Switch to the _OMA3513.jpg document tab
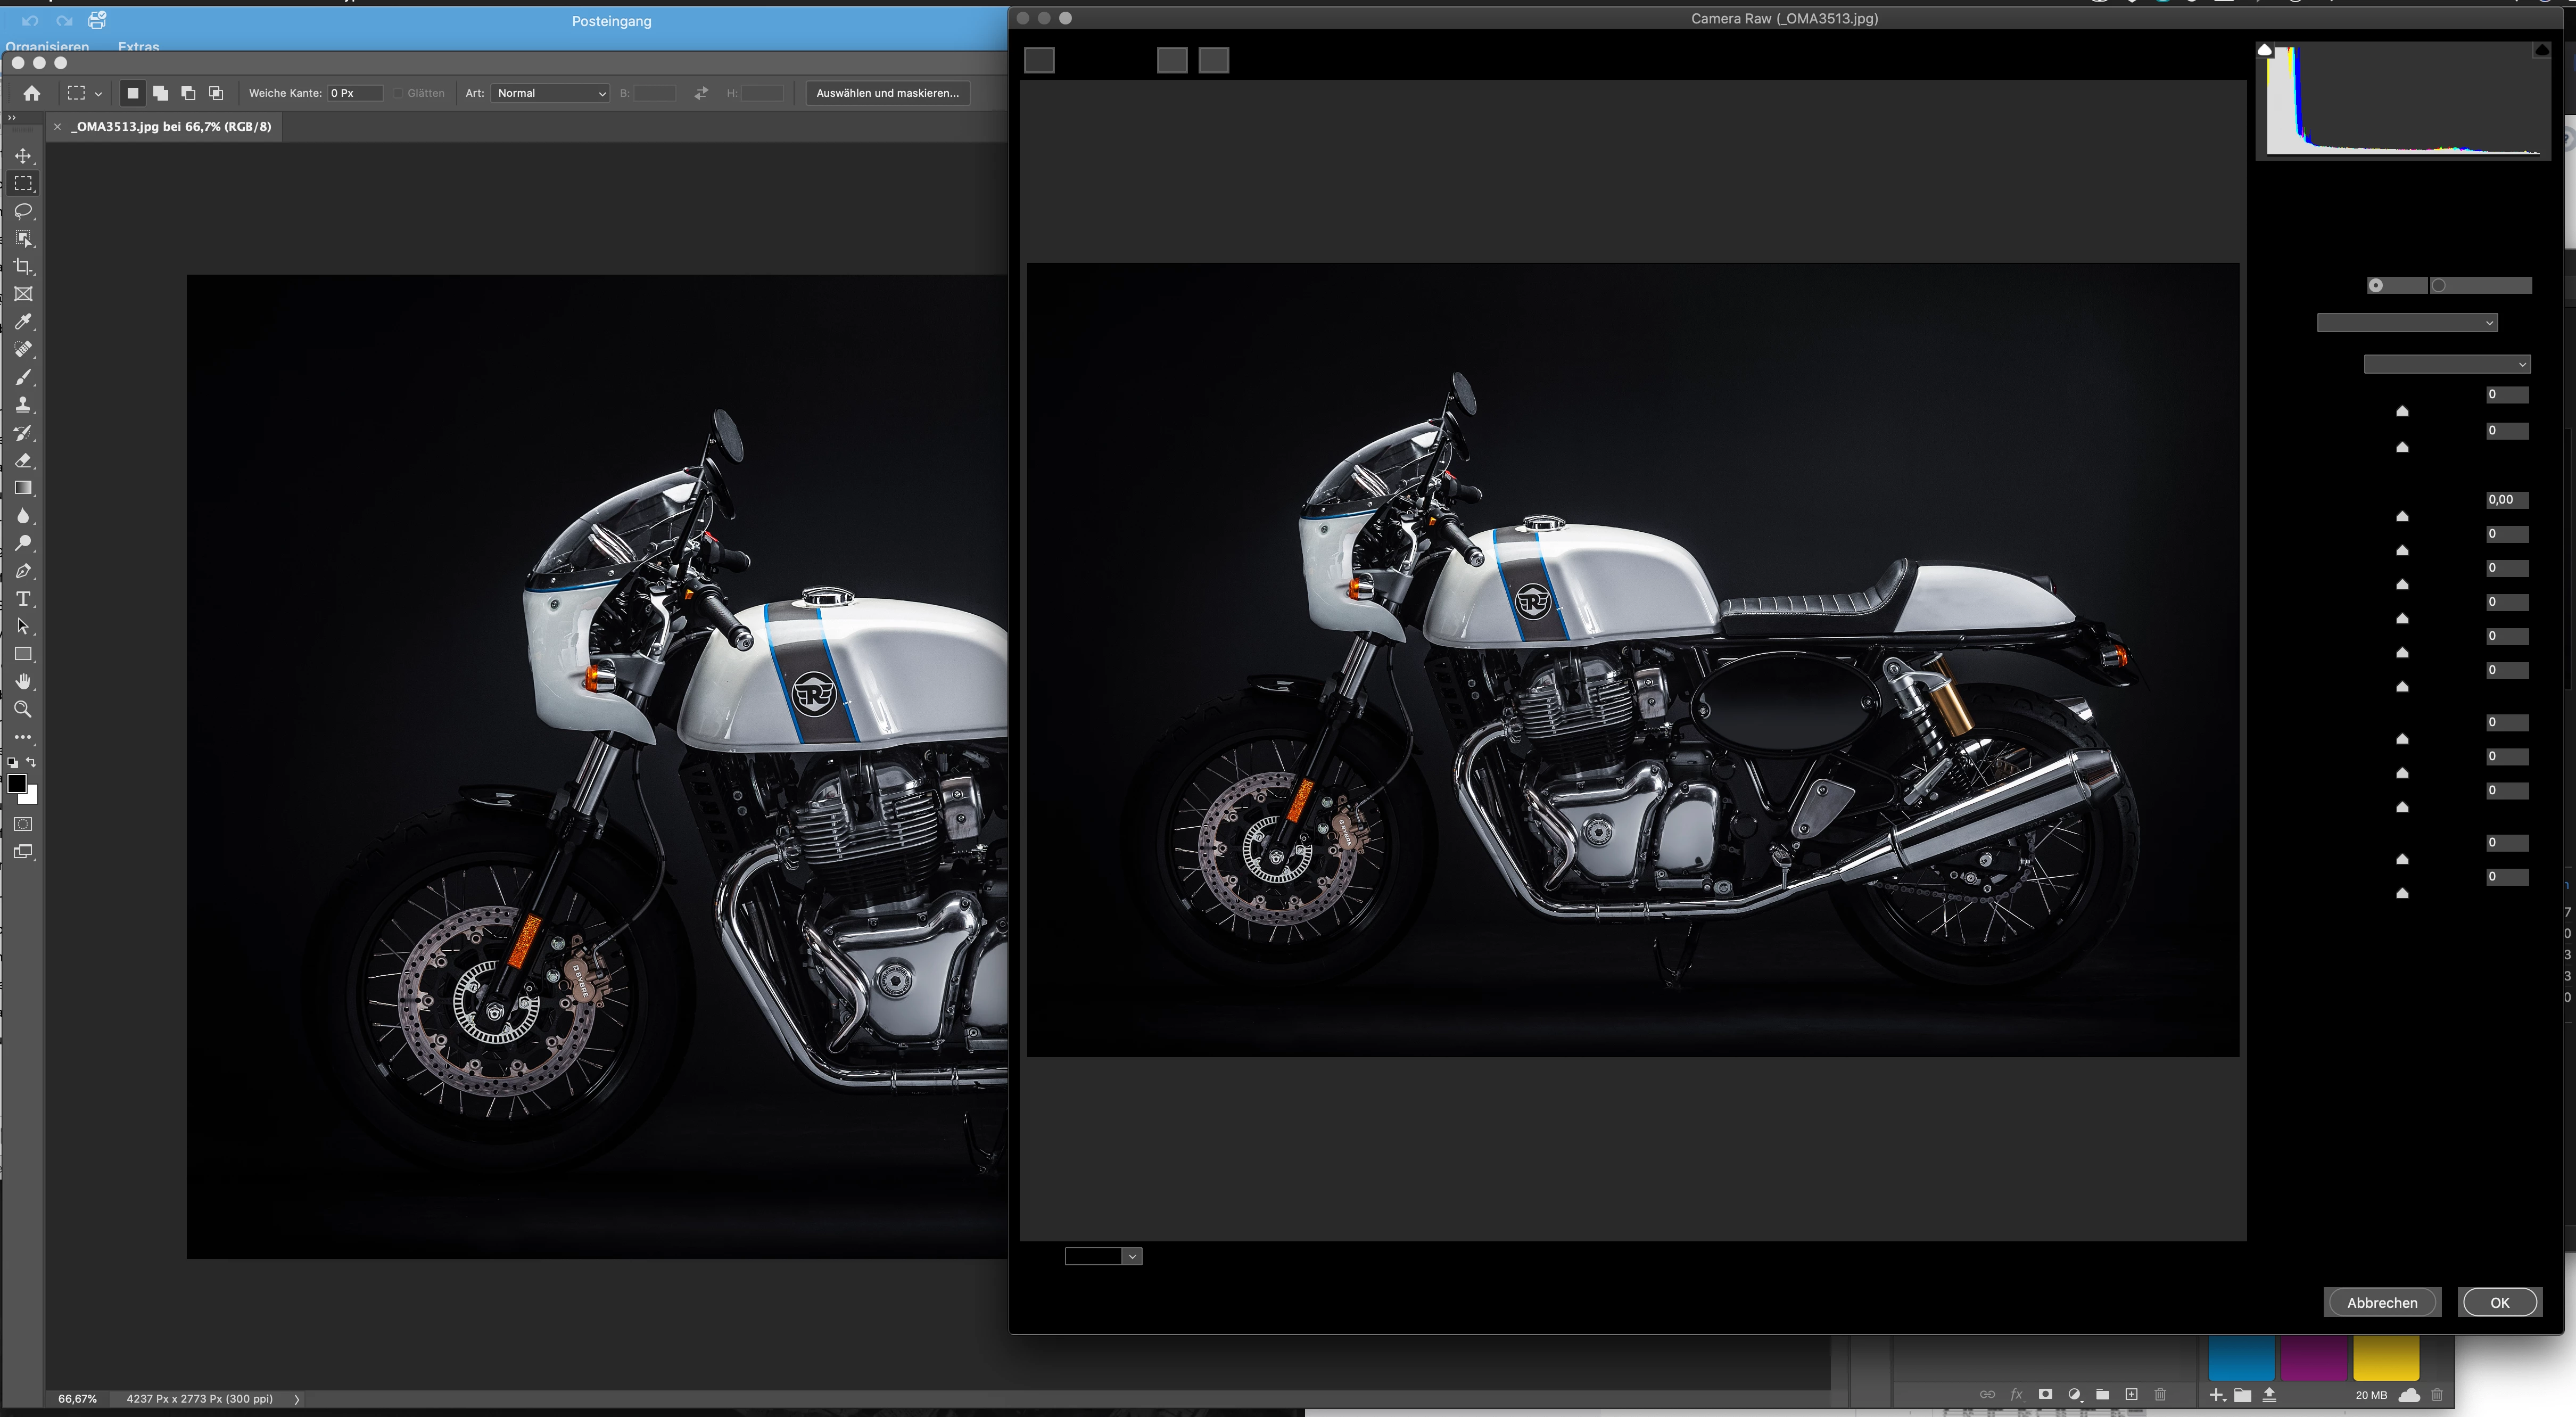This screenshot has height=1417, width=2576. click(171, 127)
